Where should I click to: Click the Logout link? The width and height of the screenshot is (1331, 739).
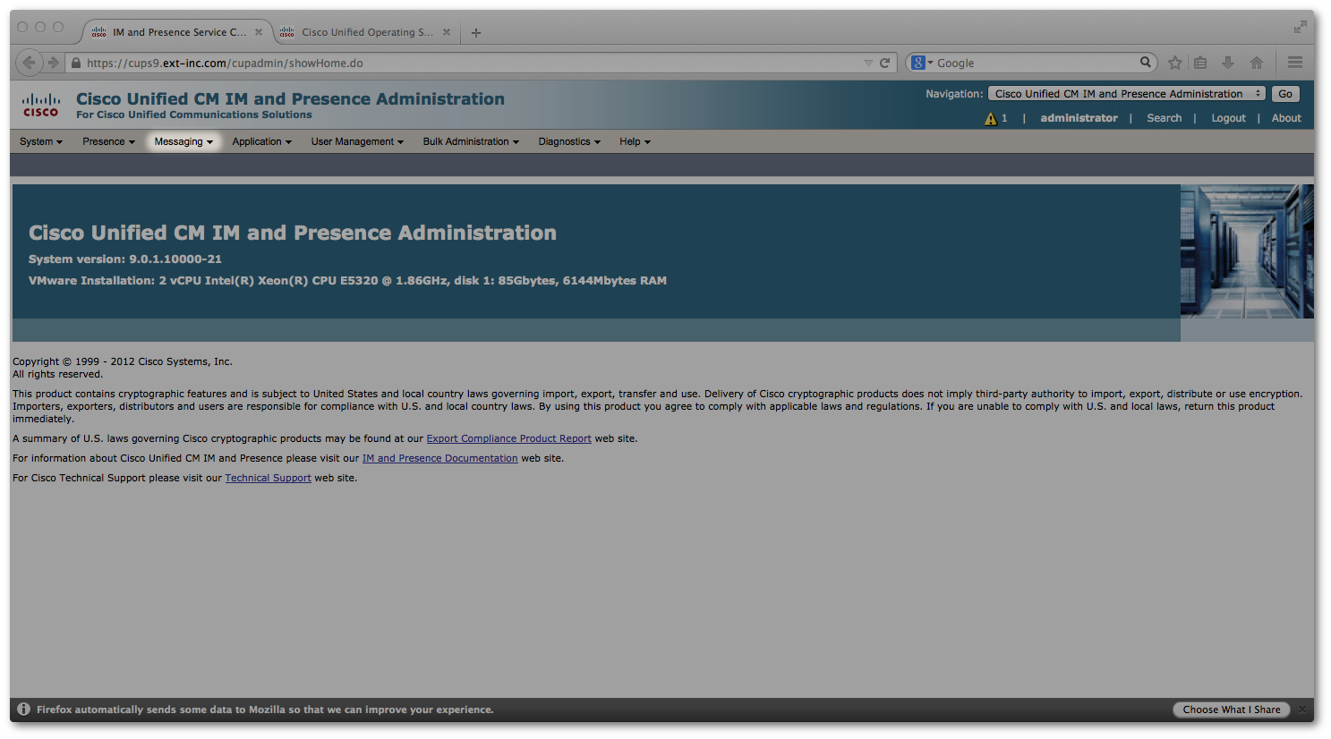pyautogui.click(x=1228, y=118)
